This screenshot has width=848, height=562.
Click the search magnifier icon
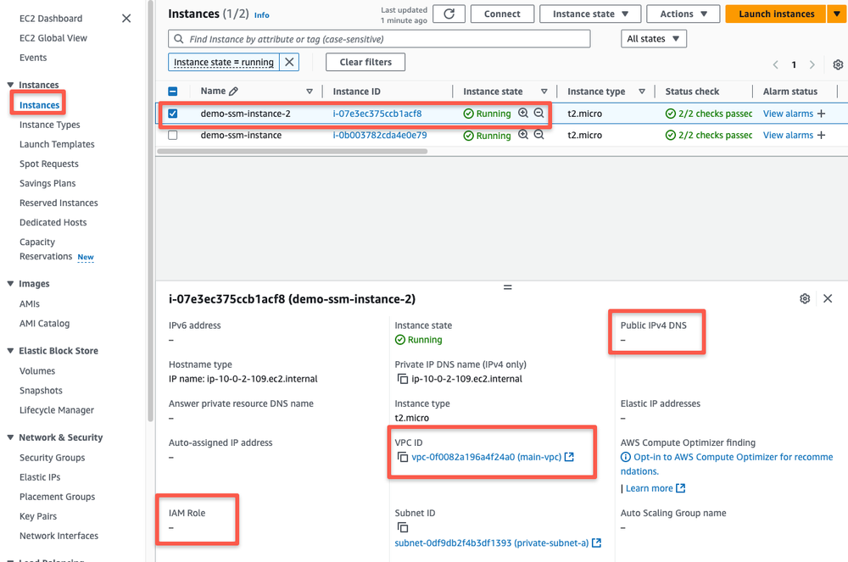click(x=178, y=39)
